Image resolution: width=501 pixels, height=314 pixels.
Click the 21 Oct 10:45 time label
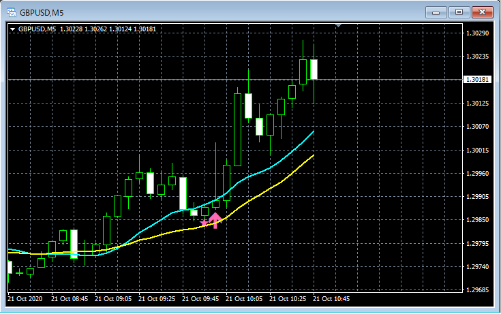coord(331,299)
